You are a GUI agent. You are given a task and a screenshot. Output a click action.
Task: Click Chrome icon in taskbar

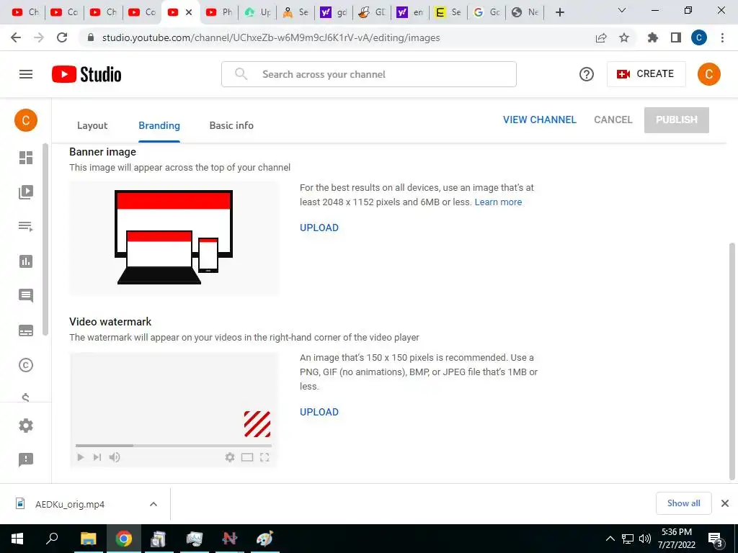(124, 539)
